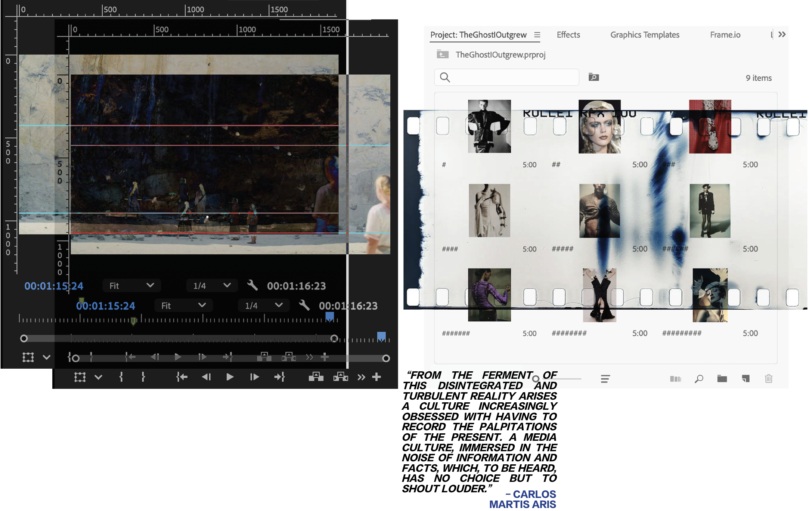
Task: Open the Graphics Templates tab
Action: 645,35
